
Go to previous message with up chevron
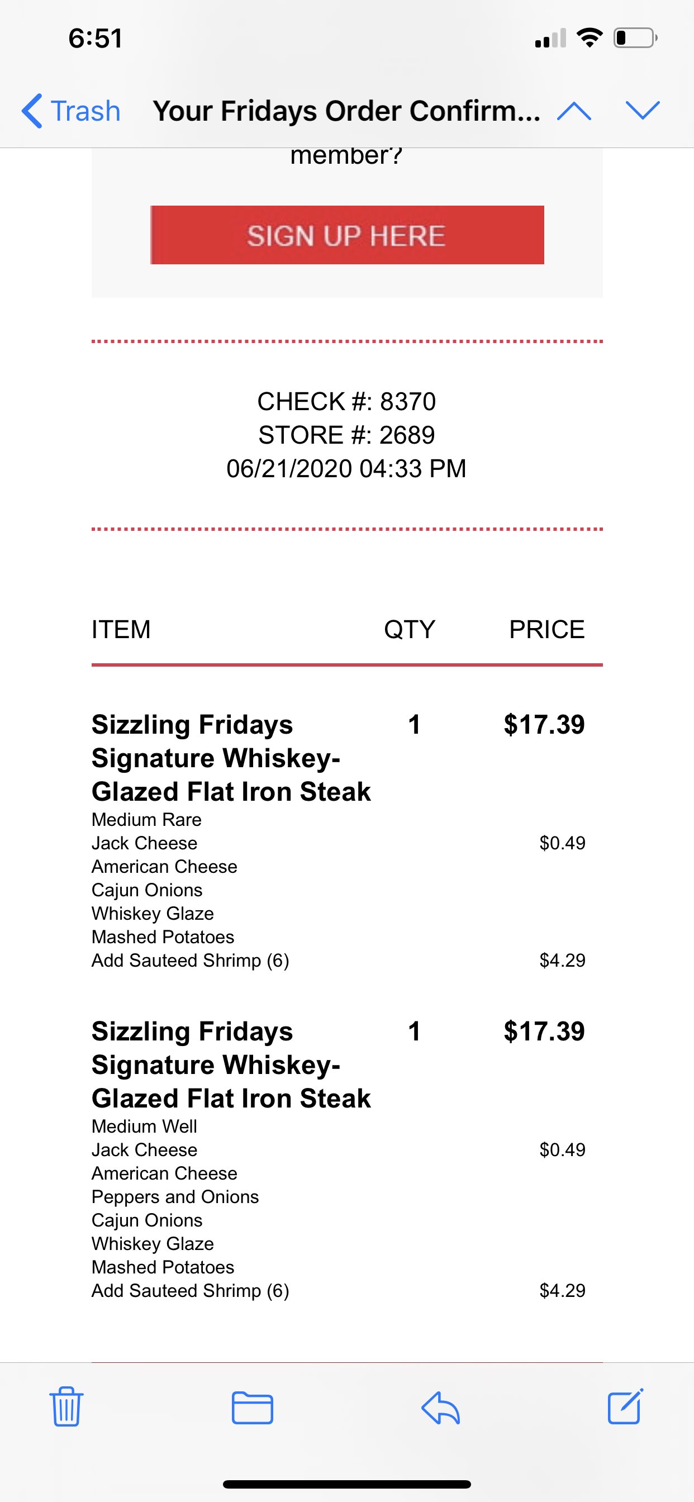click(574, 110)
